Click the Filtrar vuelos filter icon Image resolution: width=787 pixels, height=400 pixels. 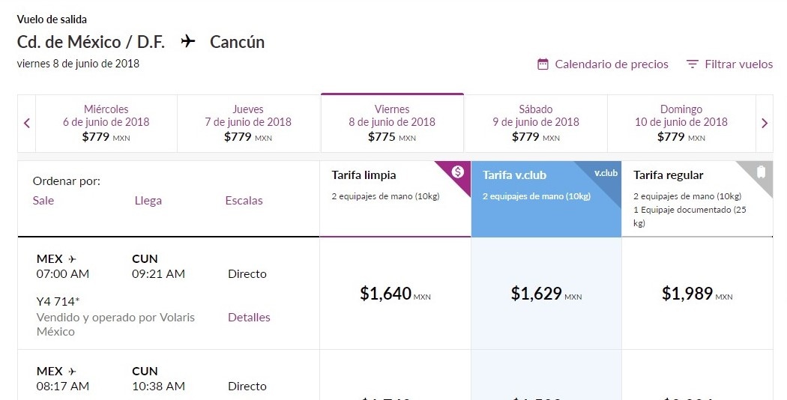pyautogui.click(x=693, y=64)
